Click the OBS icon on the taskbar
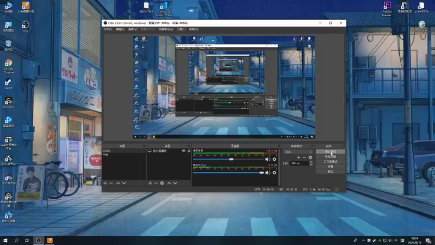This screenshot has height=245, width=435. (x=39, y=240)
